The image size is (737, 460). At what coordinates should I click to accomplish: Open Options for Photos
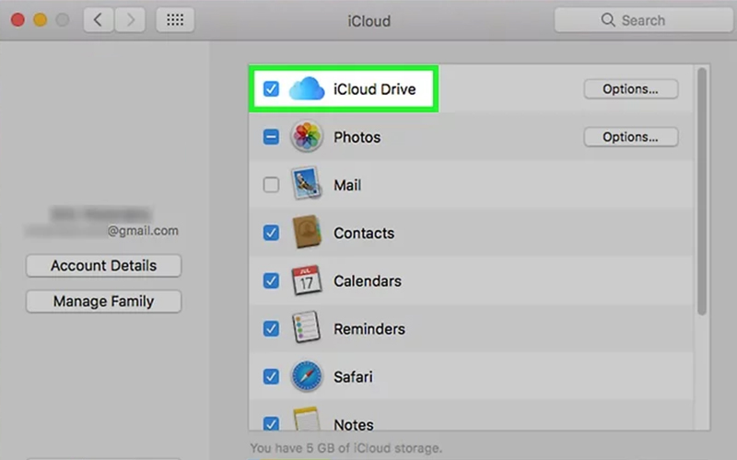[630, 137]
